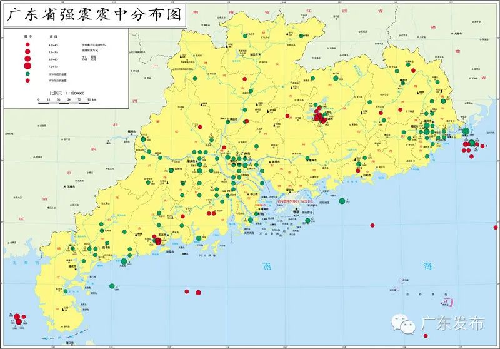This screenshot has height=349, width=500.
Task: Click the map title 广东省强震震中分布图
Action: click(x=94, y=14)
